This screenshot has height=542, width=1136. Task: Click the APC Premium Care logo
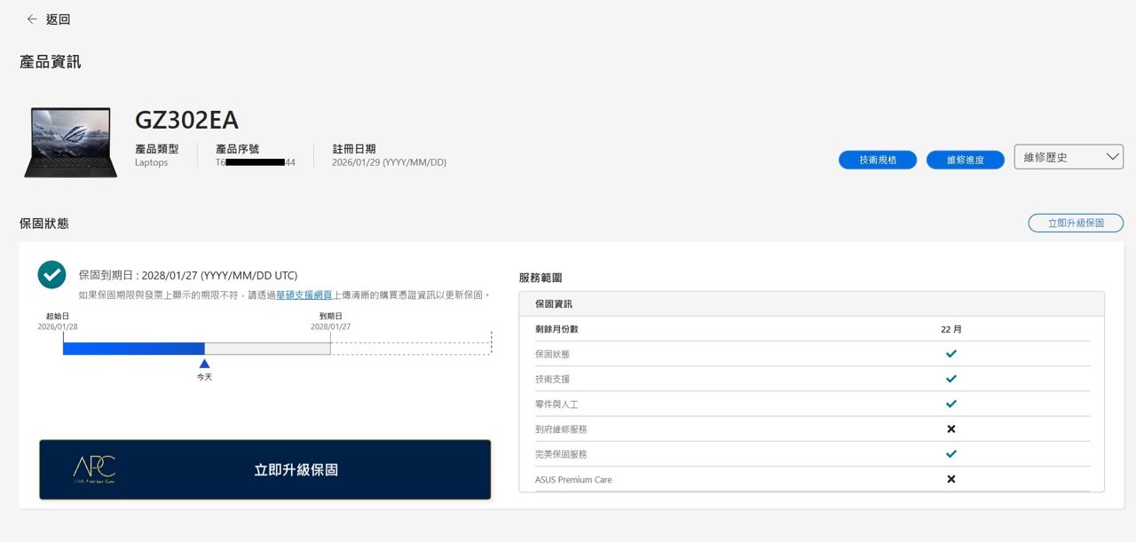tap(94, 469)
